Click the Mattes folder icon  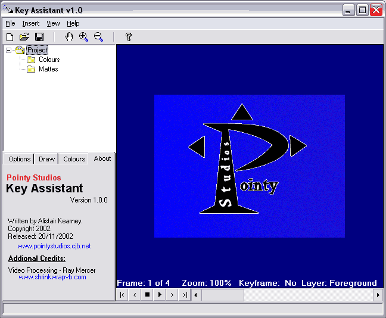31,70
